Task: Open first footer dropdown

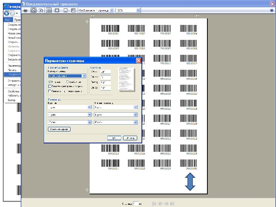Action: [135, 107]
